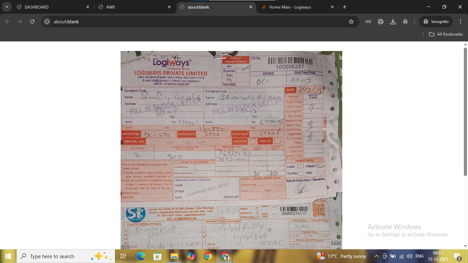This screenshot has height=263, width=468.
Task: Open File Explorer from taskbar
Action: point(174,256)
